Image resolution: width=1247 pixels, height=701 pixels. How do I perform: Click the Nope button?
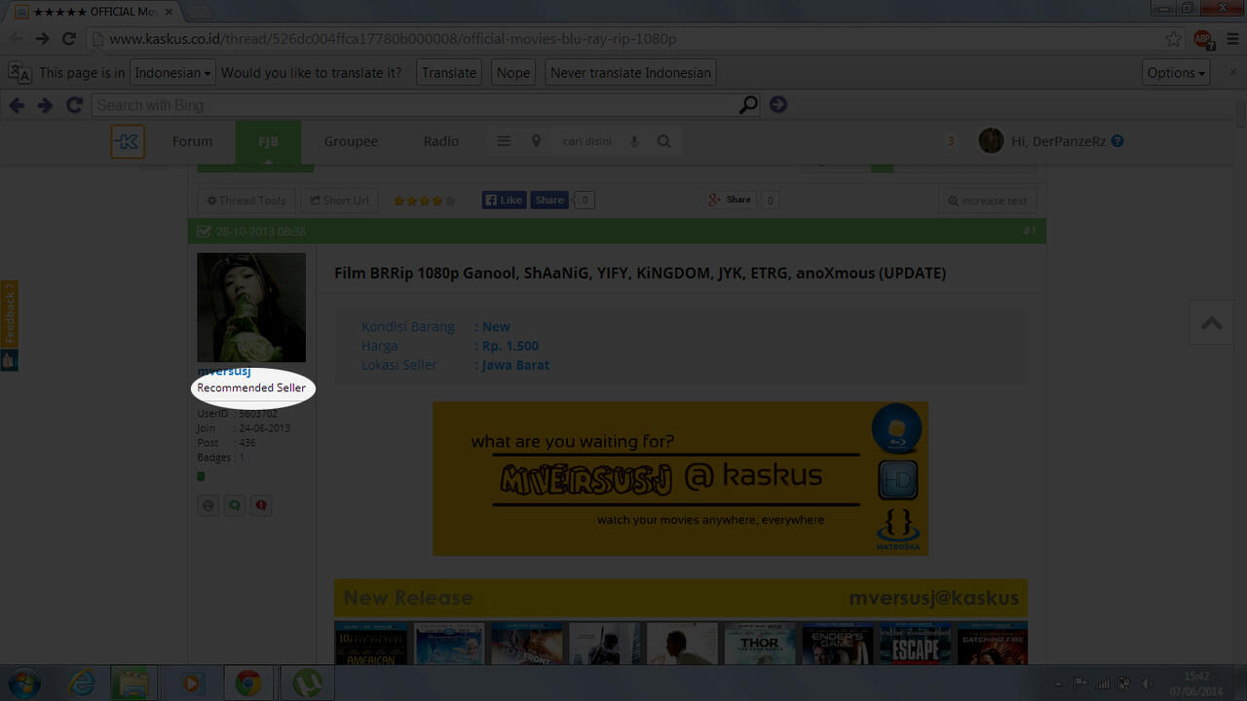pos(513,72)
